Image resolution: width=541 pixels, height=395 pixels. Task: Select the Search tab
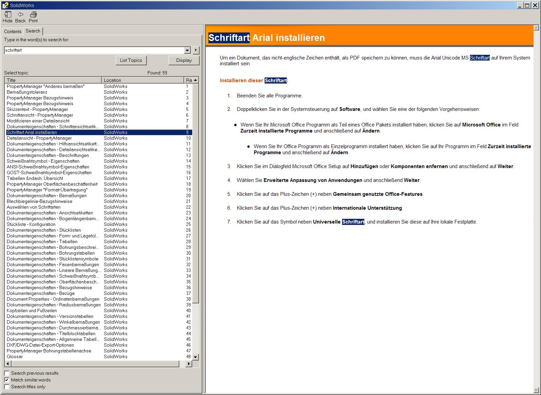point(33,31)
